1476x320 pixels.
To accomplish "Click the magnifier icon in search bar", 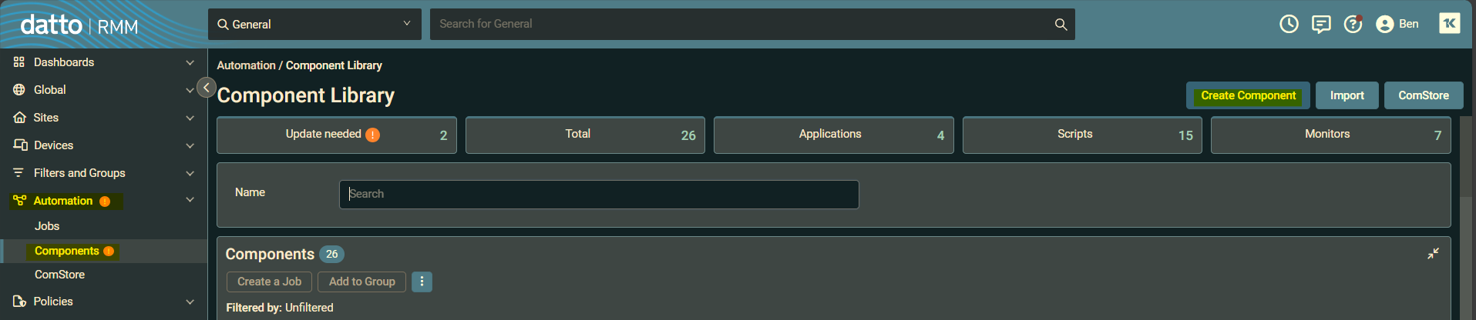I will coord(1061,25).
